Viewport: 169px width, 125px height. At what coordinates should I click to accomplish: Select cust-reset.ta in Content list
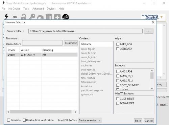pyautogui.click(x=88, y=70)
